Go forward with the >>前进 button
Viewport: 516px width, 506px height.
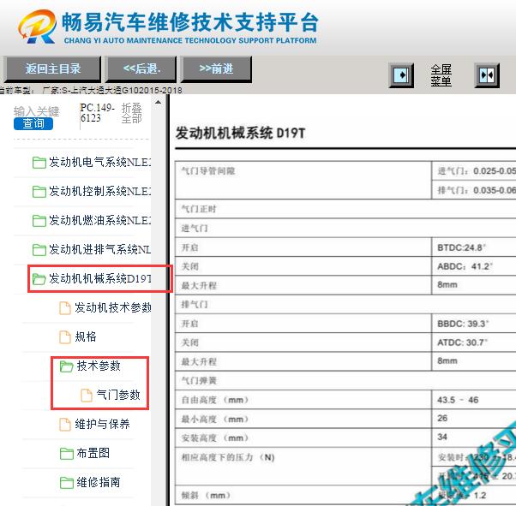(x=216, y=68)
